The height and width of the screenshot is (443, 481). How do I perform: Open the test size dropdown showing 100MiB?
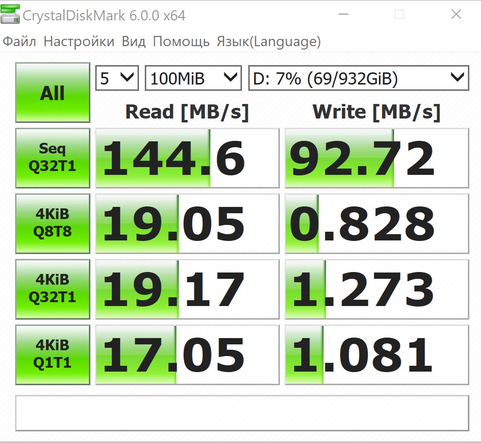pos(193,78)
